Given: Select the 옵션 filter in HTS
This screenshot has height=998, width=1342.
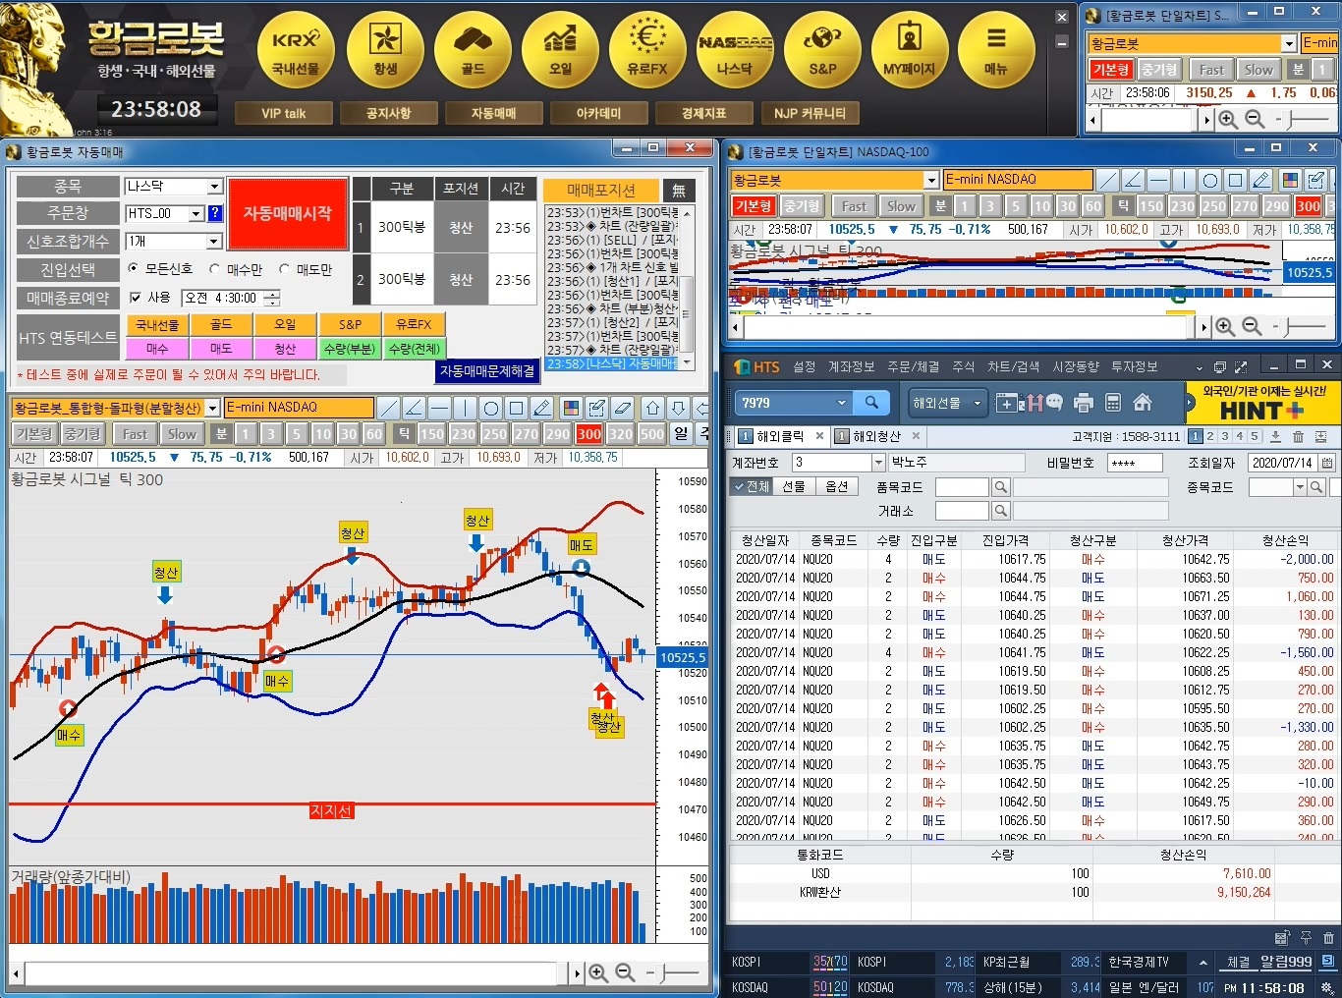Looking at the screenshot, I should coord(836,486).
